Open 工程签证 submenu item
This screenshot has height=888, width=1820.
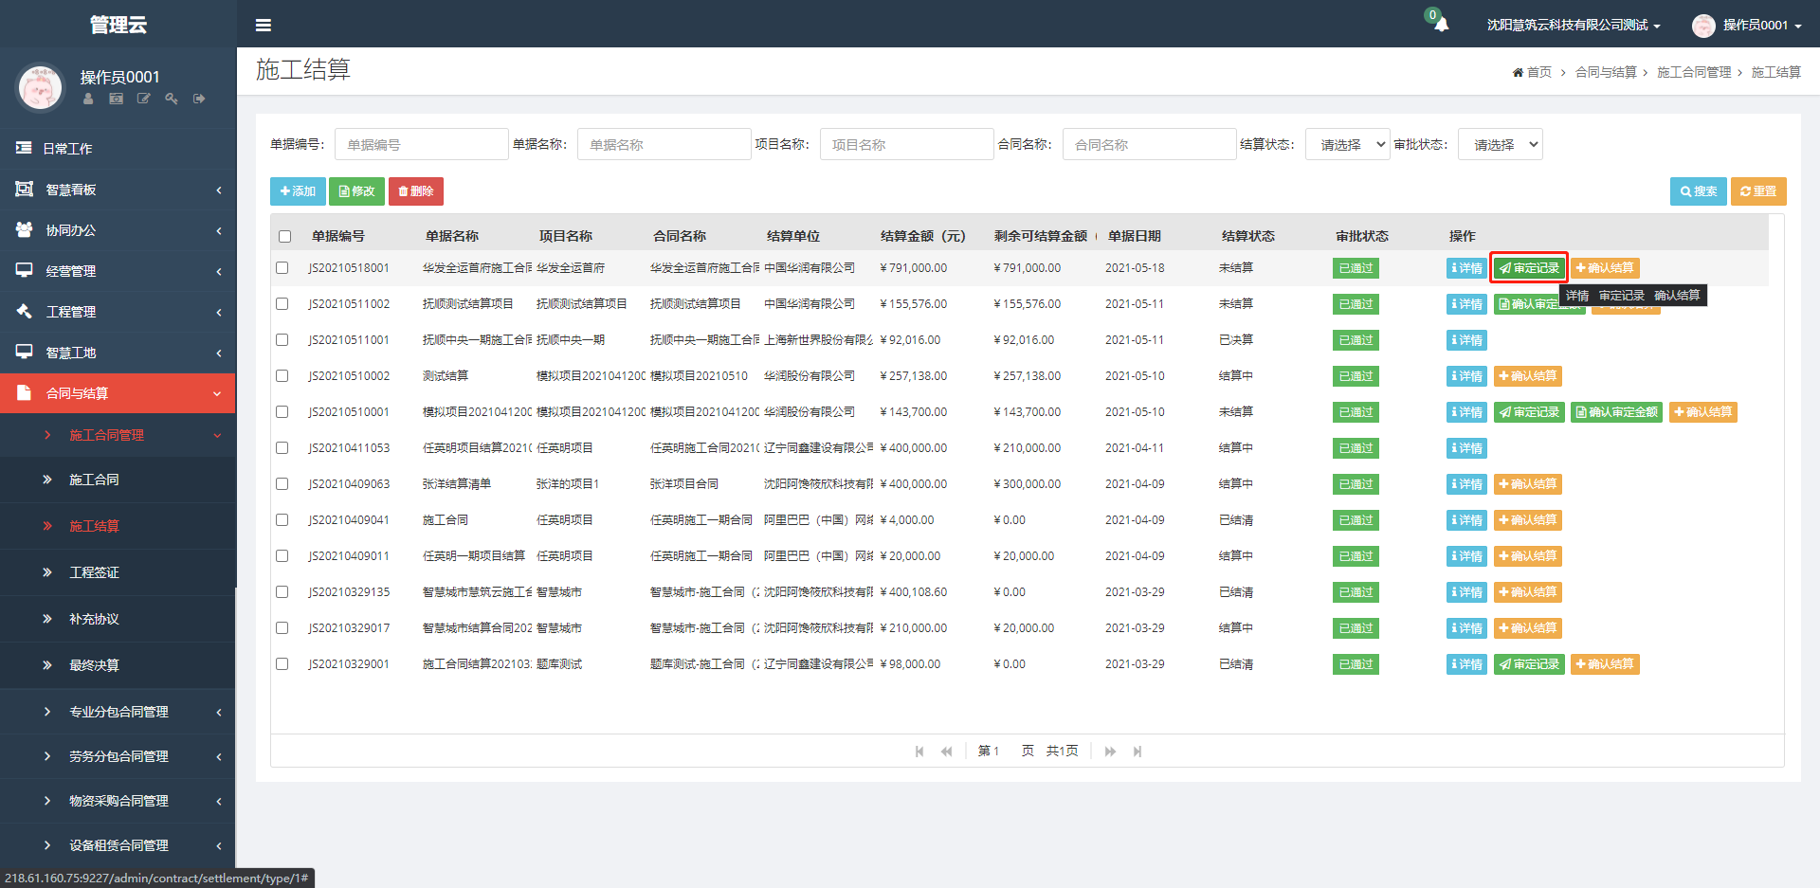click(118, 572)
